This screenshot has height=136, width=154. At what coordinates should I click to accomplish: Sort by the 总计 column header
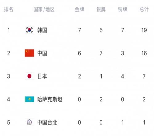click(144, 9)
